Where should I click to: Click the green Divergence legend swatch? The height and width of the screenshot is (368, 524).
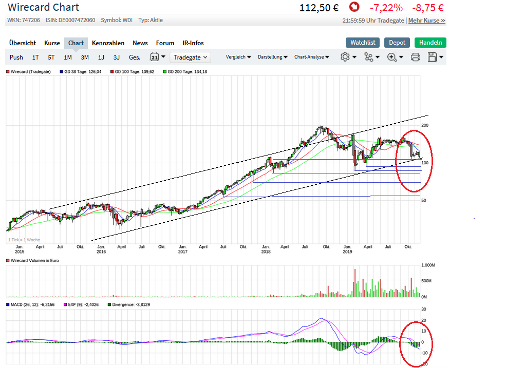click(x=109, y=304)
